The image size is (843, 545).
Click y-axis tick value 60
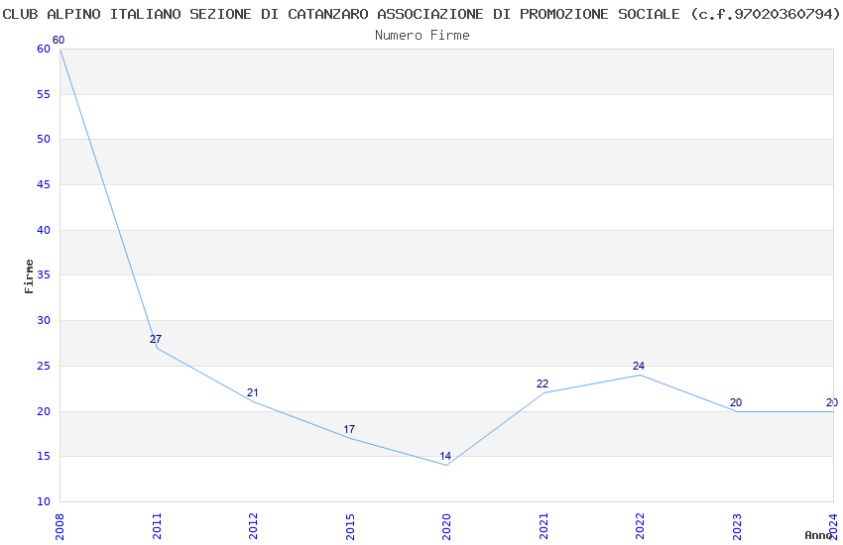tap(44, 49)
